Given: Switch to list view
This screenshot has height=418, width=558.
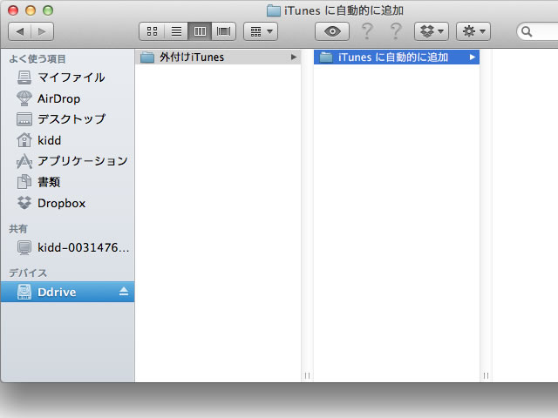Looking at the screenshot, I should tap(176, 31).
